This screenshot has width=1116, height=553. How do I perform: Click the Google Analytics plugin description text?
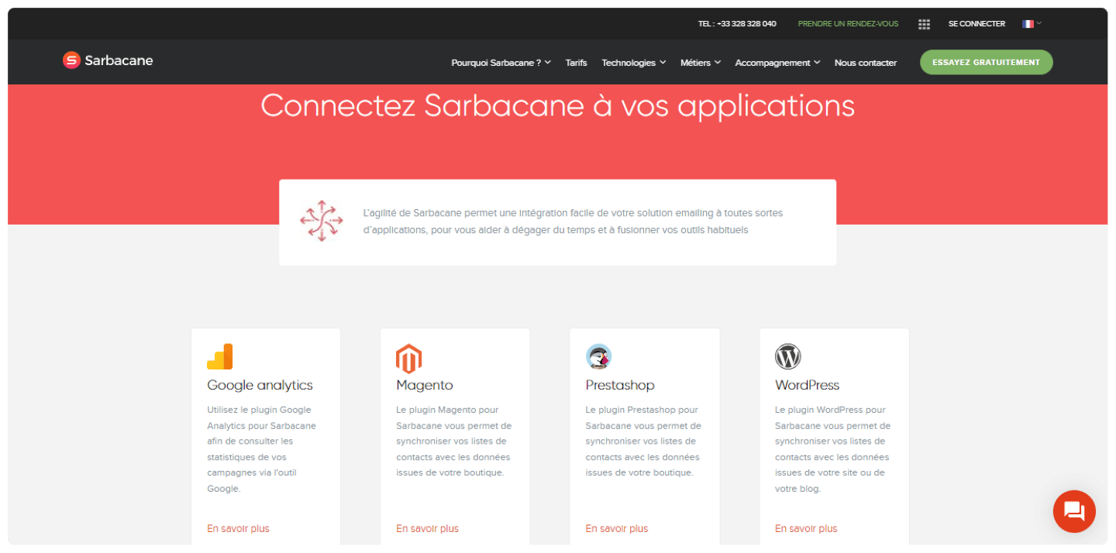coord(262,449)
